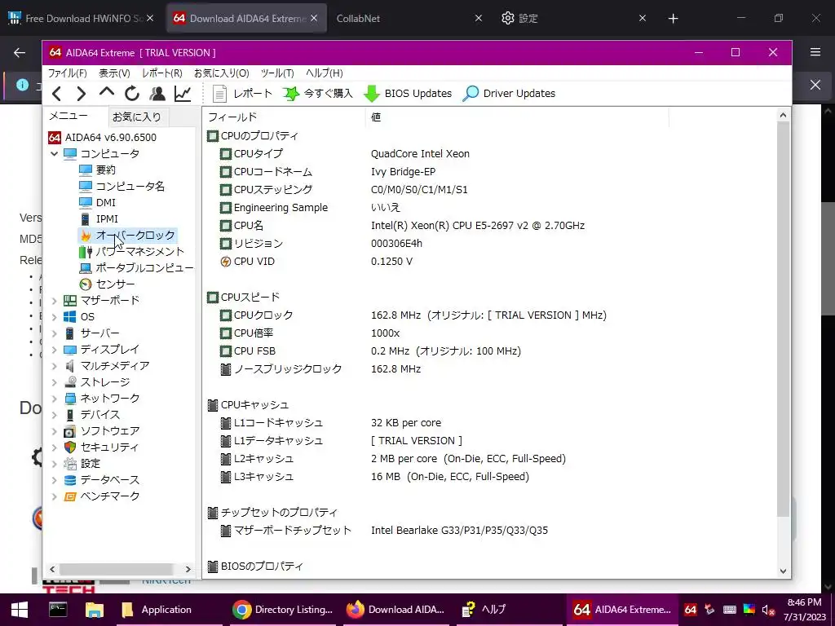The image size is (835, 626).
Task: Expand the サーバー tree node
Action: coord(54,333)
